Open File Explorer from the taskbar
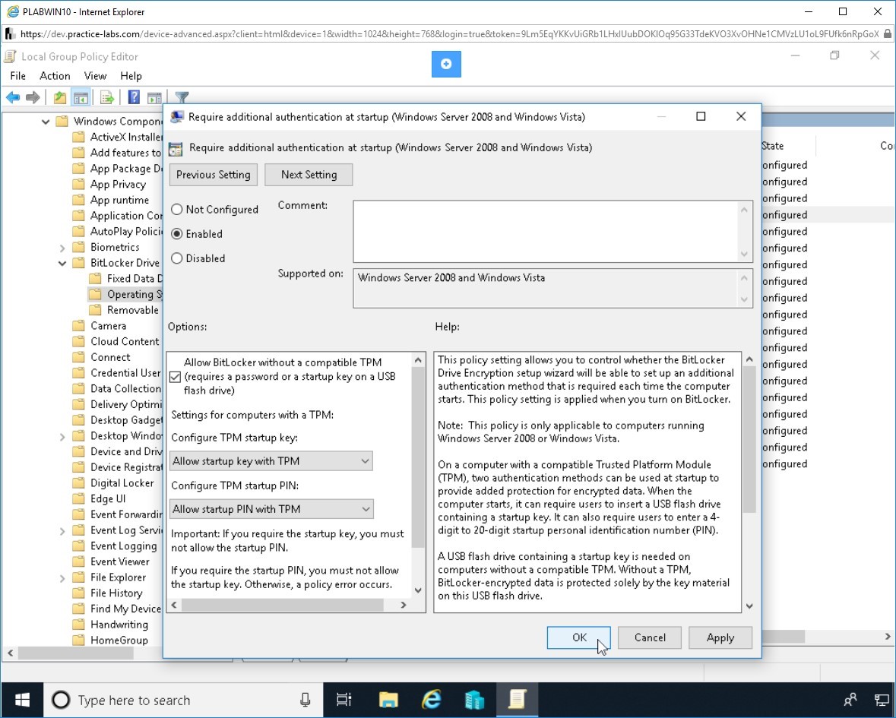 (x=388, y=700)
